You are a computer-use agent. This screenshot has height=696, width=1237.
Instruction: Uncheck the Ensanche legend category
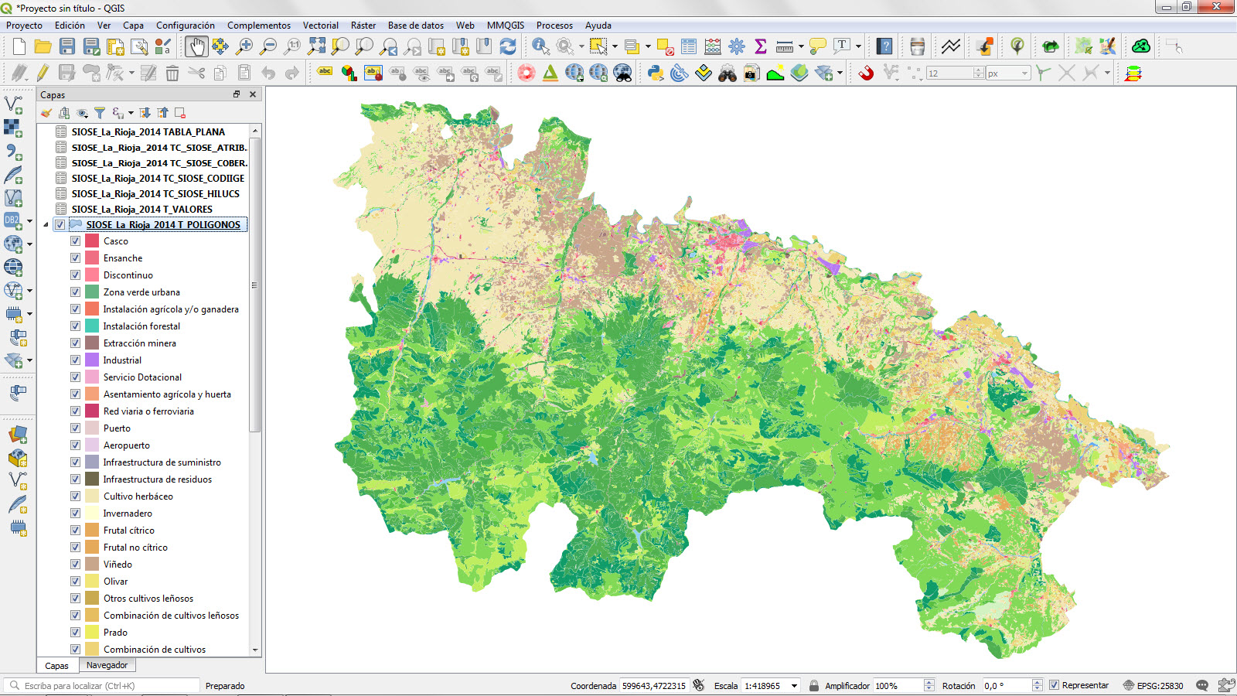tap(75, 258)
